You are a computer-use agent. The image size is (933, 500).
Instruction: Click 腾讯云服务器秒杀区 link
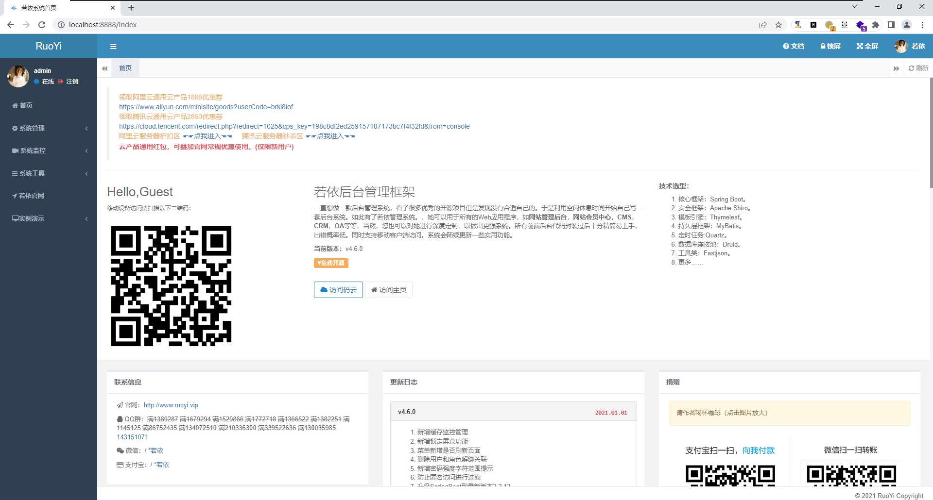coord(273,136)
